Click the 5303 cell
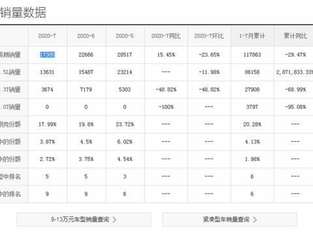 point(125,90)
